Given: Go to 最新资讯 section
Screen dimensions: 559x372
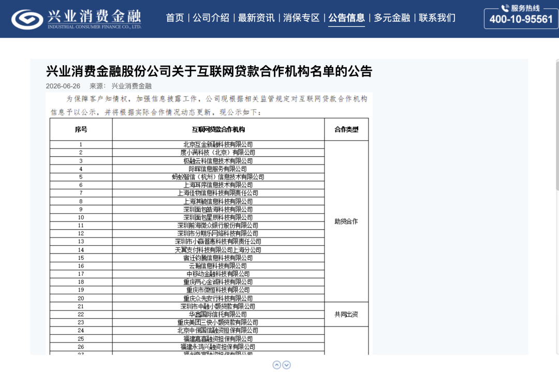Looking at the screenshot, I should click(x=256, y=18).
